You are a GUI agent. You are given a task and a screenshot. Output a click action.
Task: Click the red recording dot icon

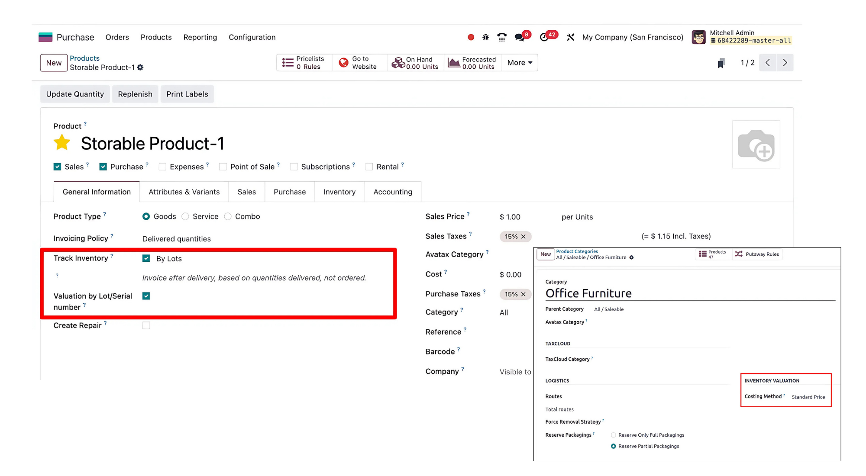(471, 37)
